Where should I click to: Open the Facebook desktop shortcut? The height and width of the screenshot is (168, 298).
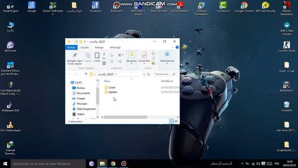coord(95,7)
